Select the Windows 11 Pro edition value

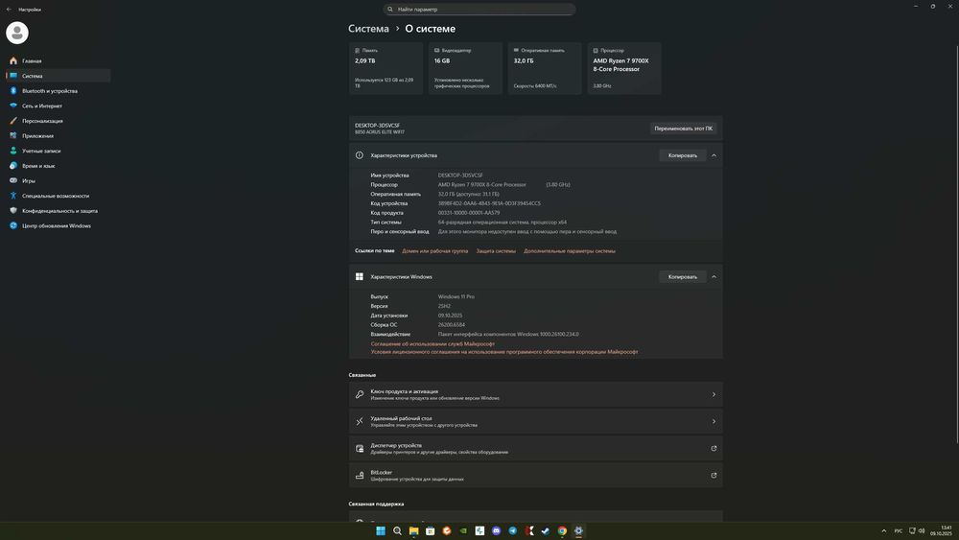point(456,296)
